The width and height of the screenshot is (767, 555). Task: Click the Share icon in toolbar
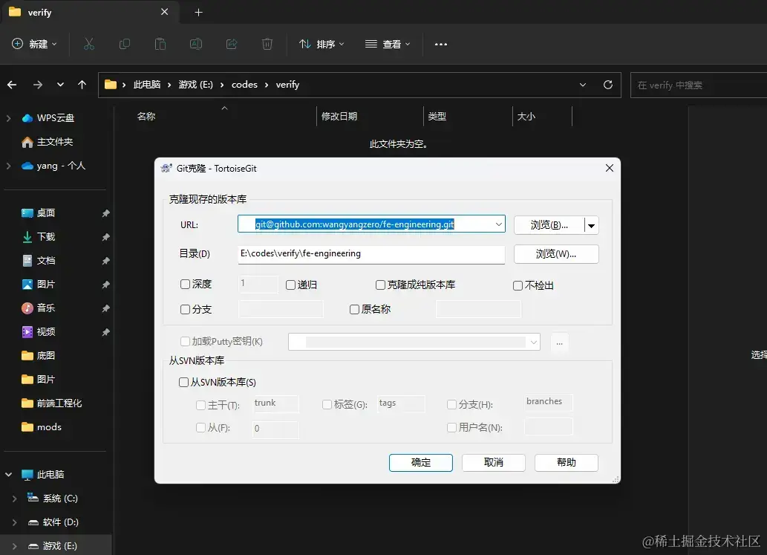coord(232,44)
